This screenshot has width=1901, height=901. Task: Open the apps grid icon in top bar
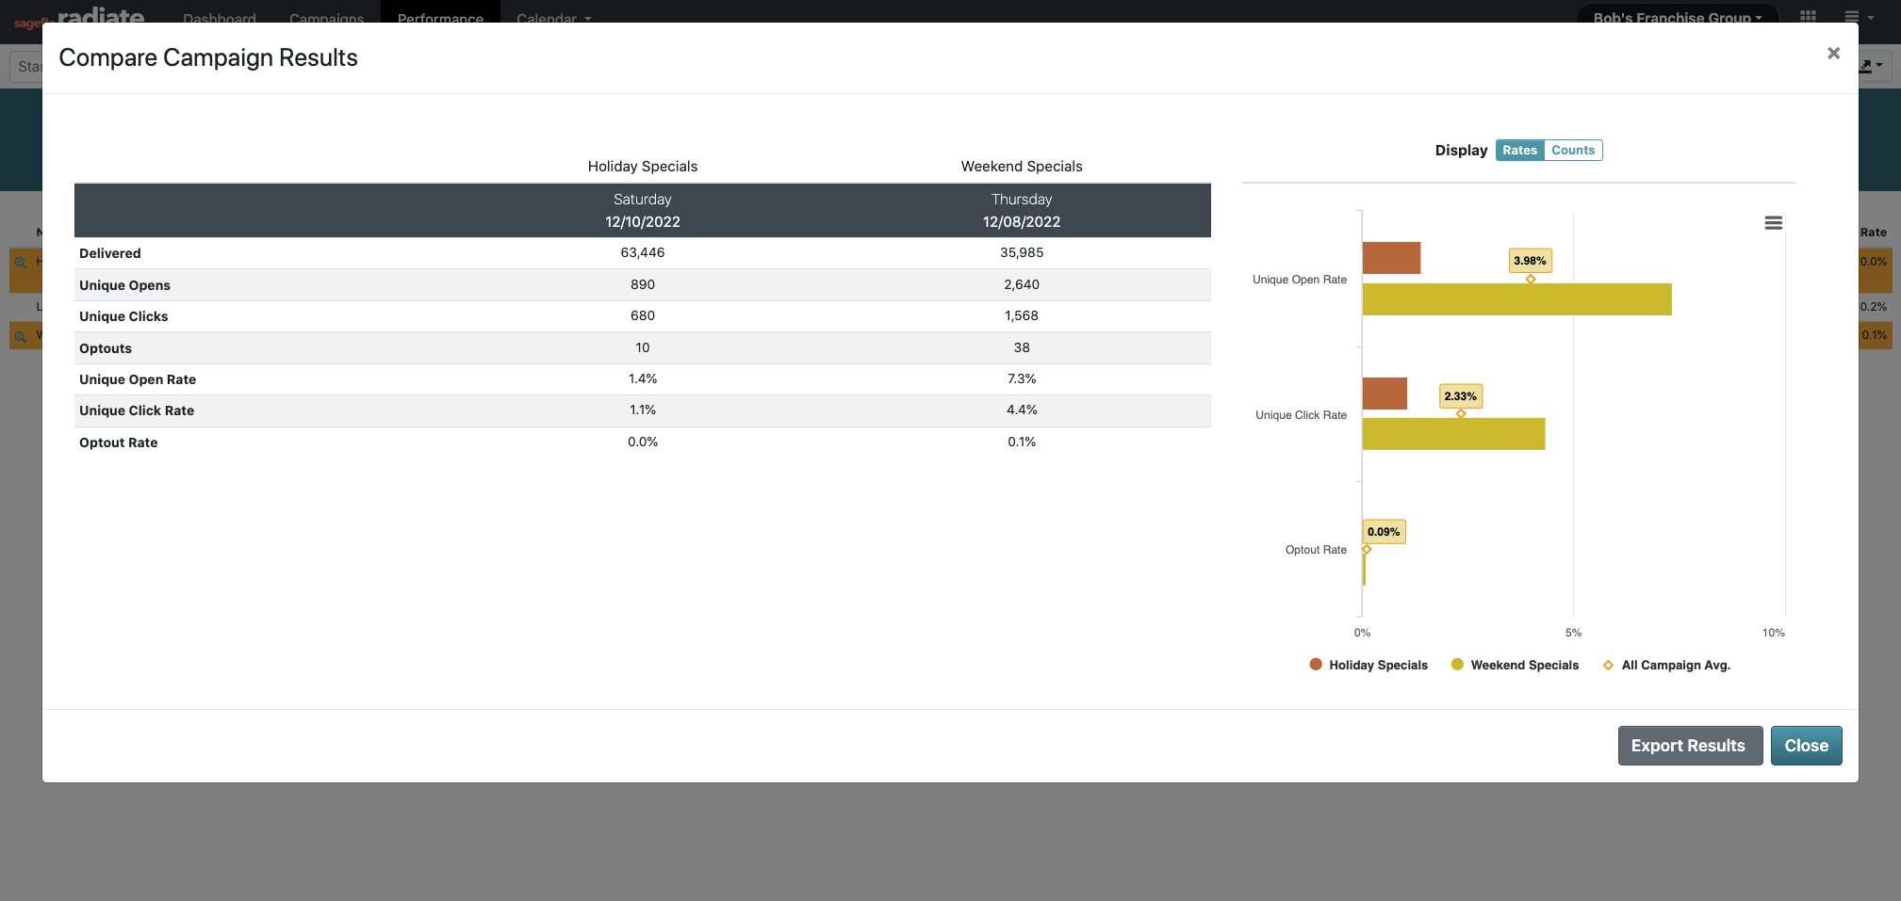point(1808,16)
